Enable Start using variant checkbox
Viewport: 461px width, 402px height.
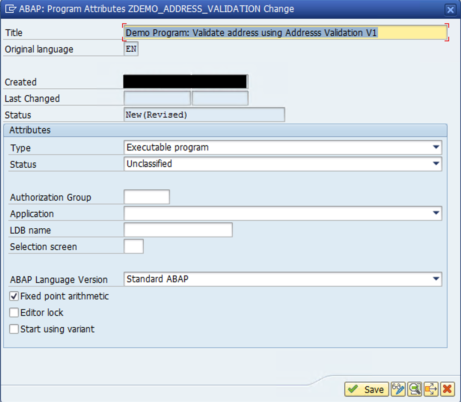point(14,329)
